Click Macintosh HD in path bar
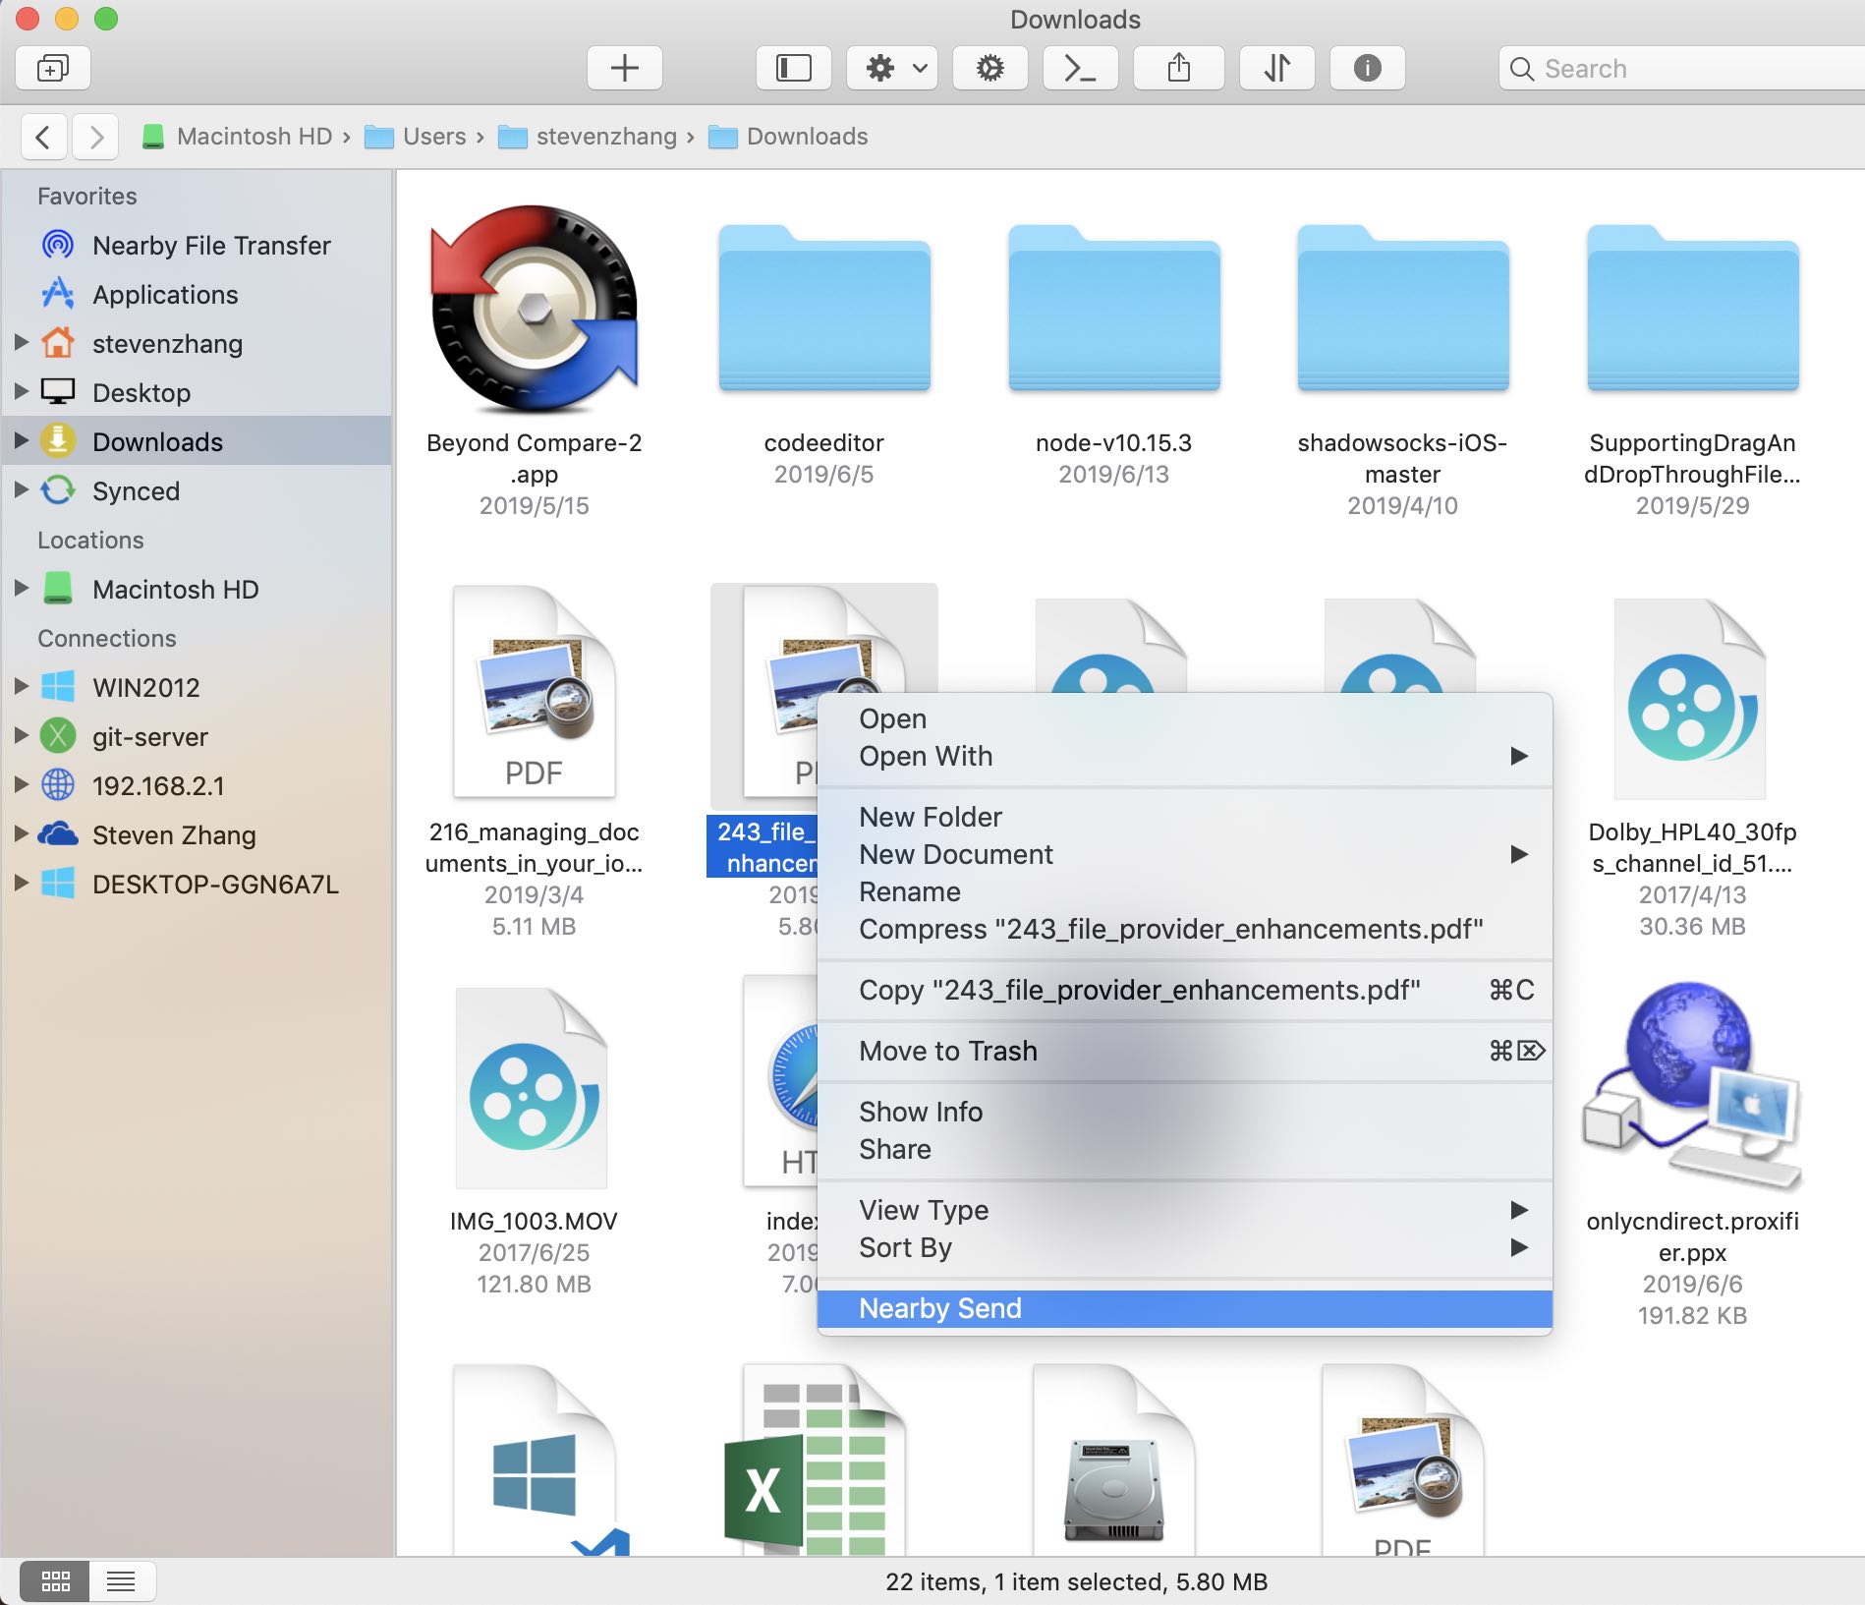This screenshot has width=1865, height=1605. tap(237, 137)
